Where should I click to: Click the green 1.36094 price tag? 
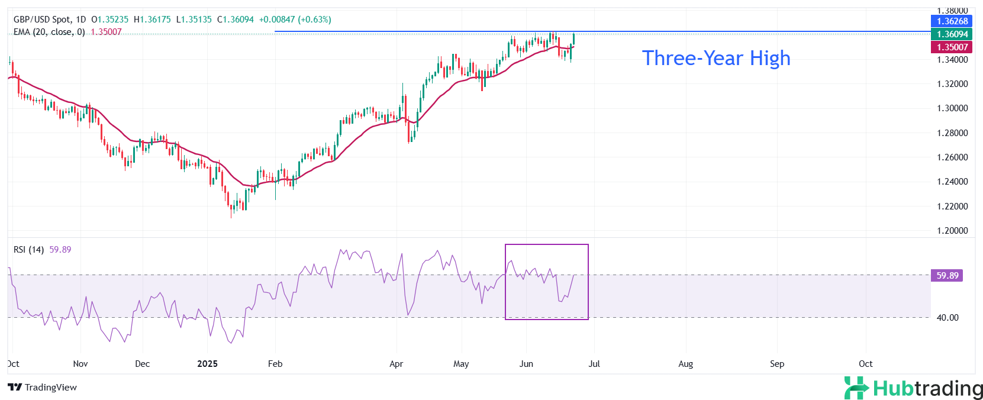pos(952,34)
